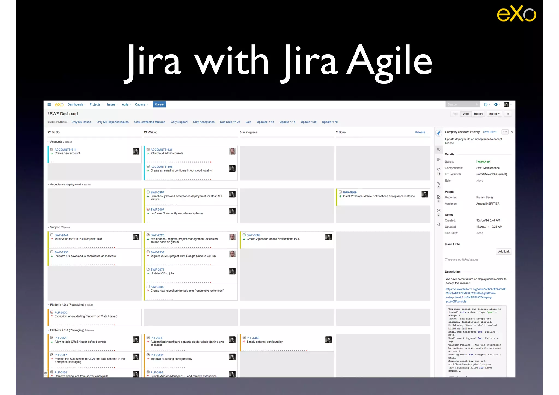This screenshot has width=559, height=395.
Task: Open the SWF-2981 issue key link
Action: tap(490, 132)
